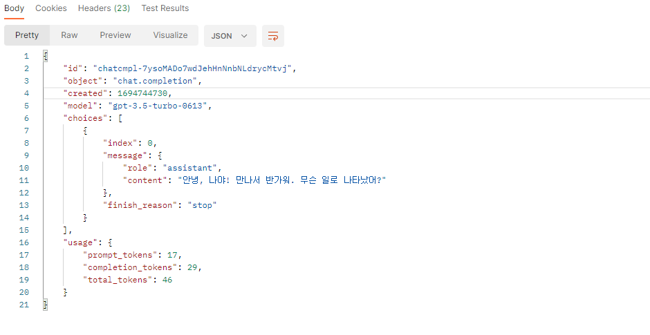Click the "choices" key on line 6
This screenshot has width=650, height=335.
pos(85,118)
